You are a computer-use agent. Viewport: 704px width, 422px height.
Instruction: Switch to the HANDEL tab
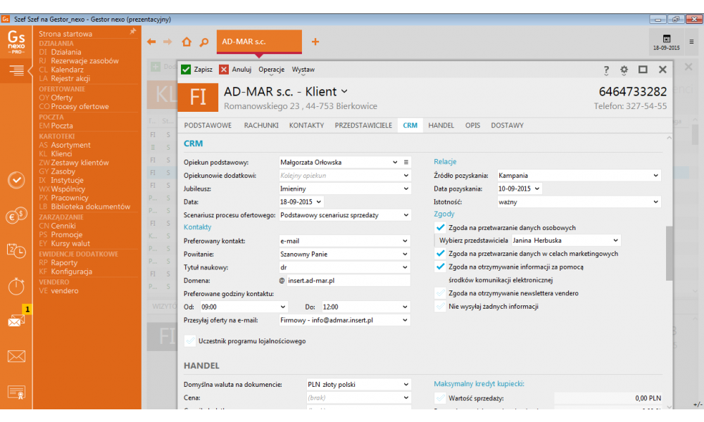[x=441, y=126]
